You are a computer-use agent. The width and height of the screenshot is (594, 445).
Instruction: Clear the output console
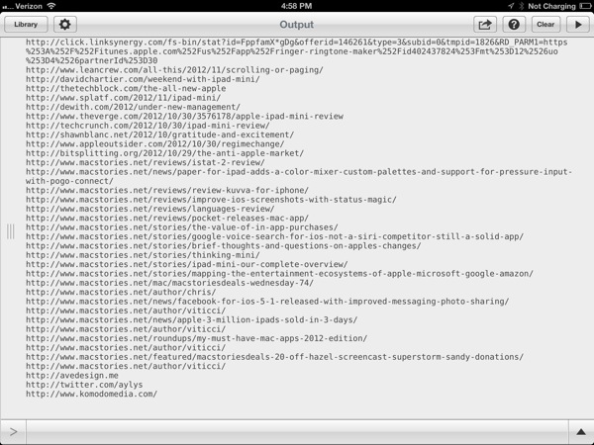click(545, 25)
